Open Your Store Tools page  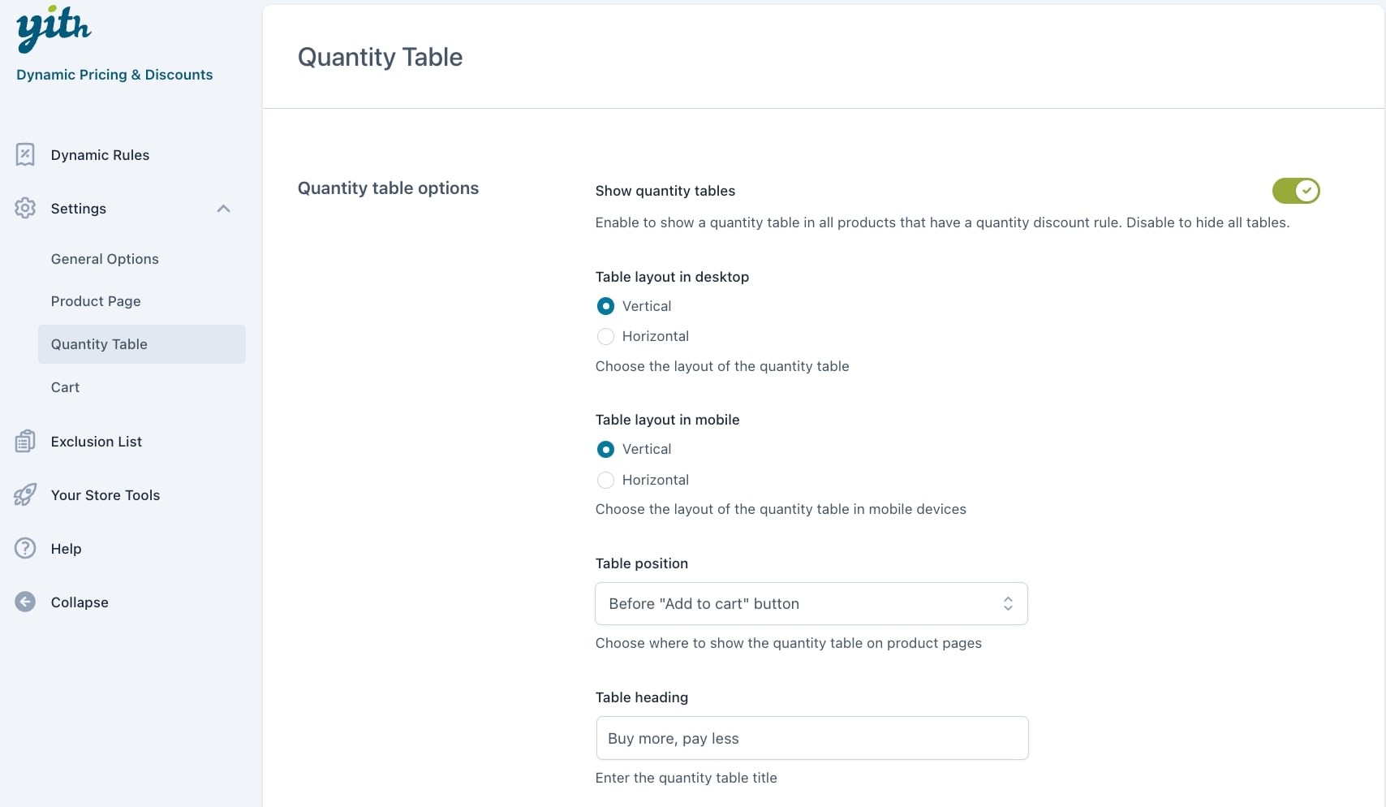coord(105,495)
